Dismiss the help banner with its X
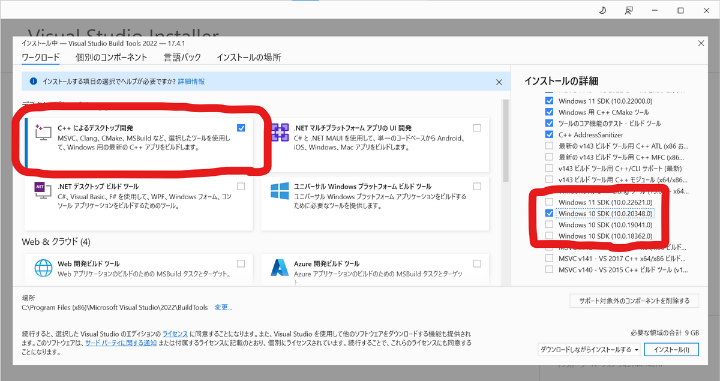Viewport: 720px width, 381px height. click(x=499, y=82)
